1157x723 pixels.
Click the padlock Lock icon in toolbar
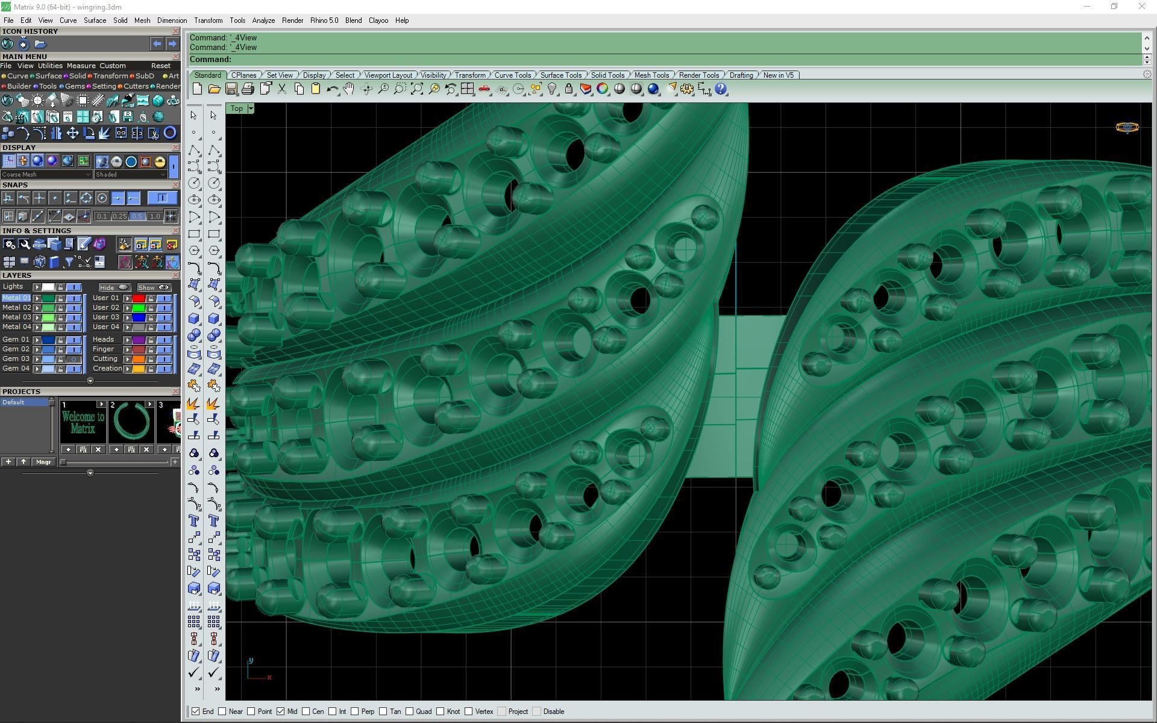[x=569, y=89]
